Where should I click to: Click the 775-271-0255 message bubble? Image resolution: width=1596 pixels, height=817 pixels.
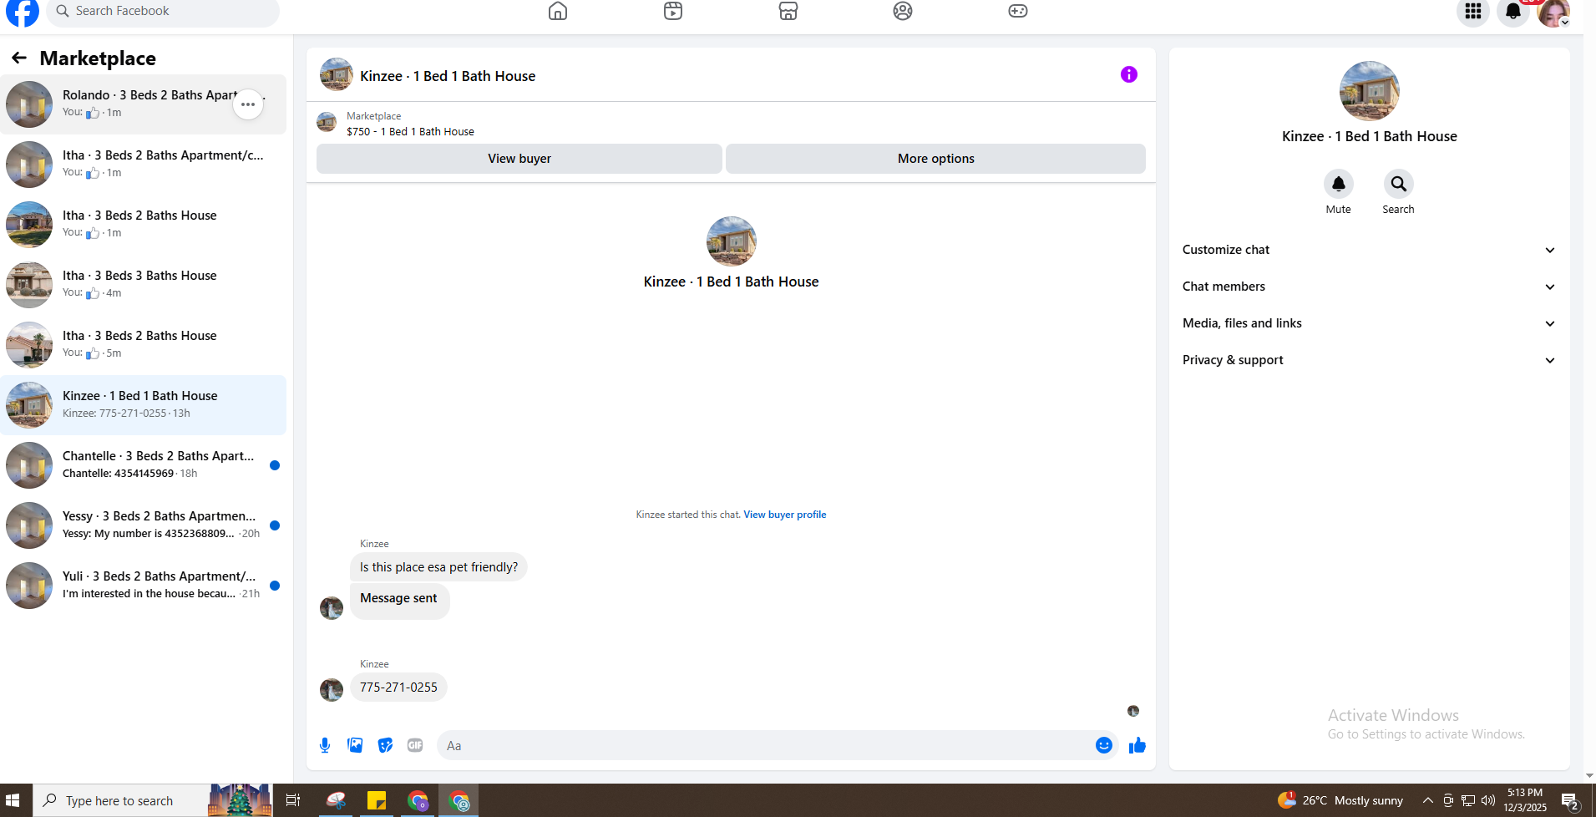coord(398,688)
